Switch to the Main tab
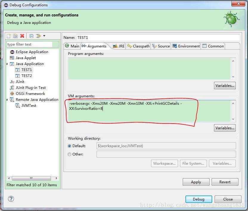 72,46
